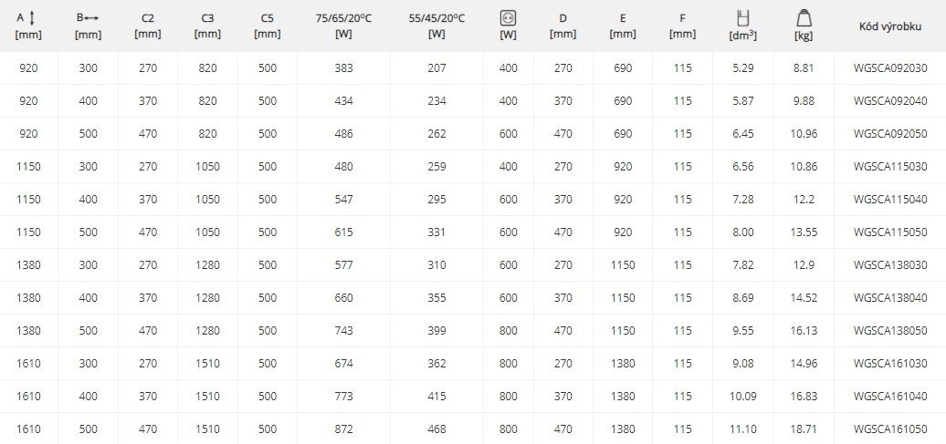
Task: Select the 872 W output cell
Action: [344, 429]
